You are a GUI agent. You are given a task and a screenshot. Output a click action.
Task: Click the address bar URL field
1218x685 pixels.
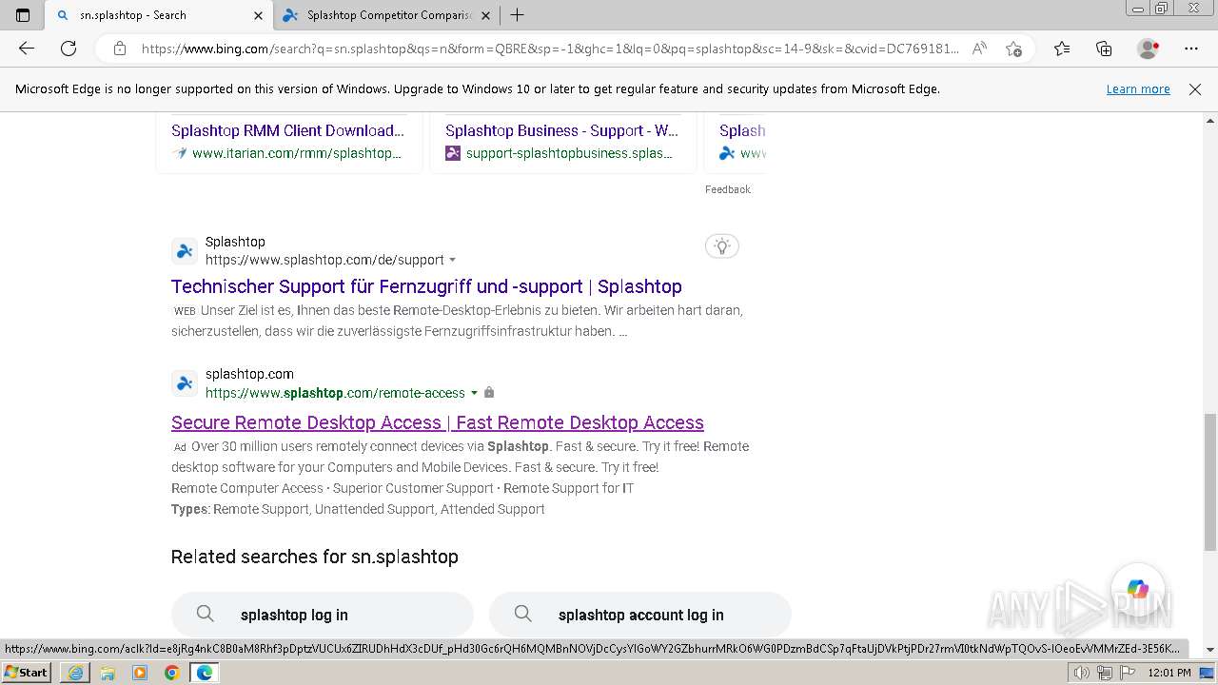[550, 49]
